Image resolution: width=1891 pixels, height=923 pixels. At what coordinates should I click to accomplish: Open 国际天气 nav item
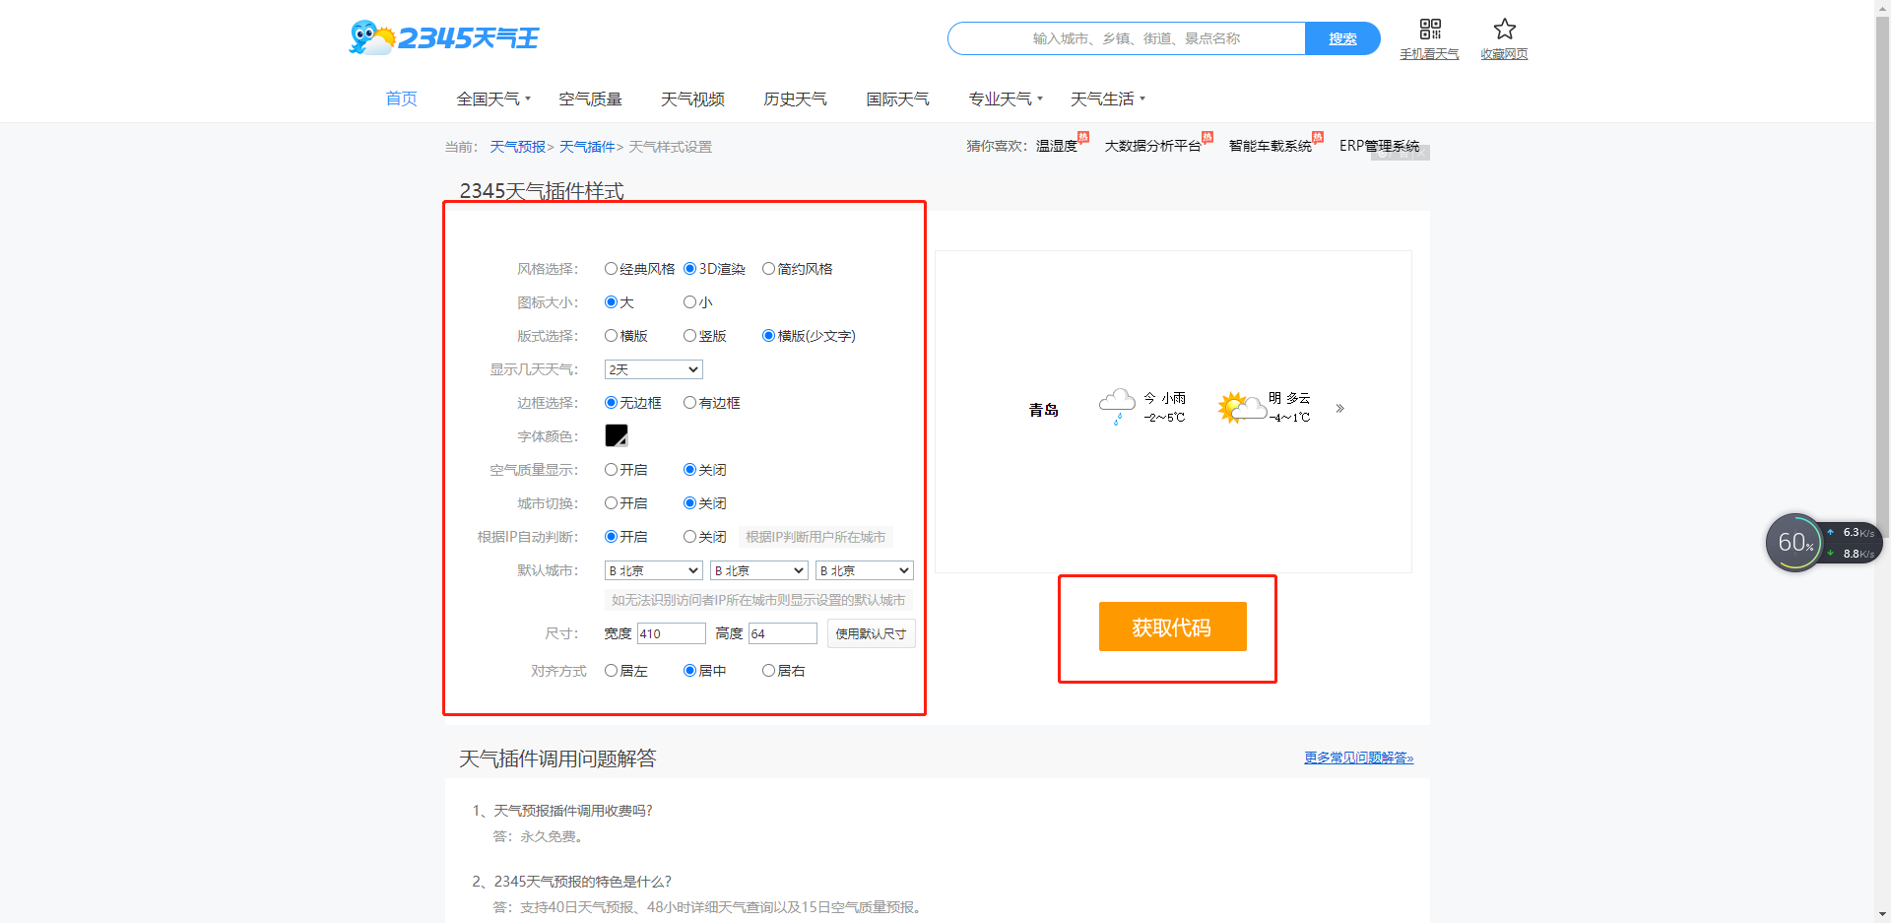click(897, 99)
